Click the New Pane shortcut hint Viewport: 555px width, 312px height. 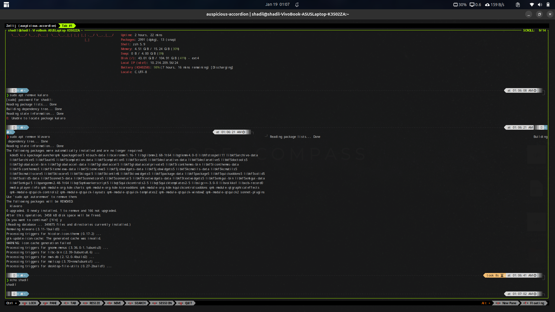tap(506, 303)
